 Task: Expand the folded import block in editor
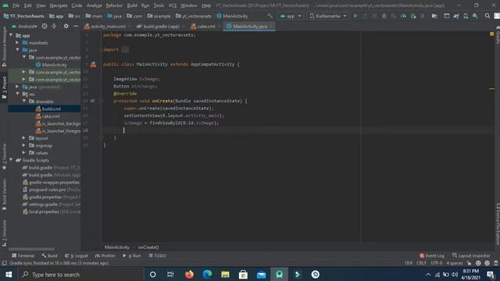(x=125, y=50)
